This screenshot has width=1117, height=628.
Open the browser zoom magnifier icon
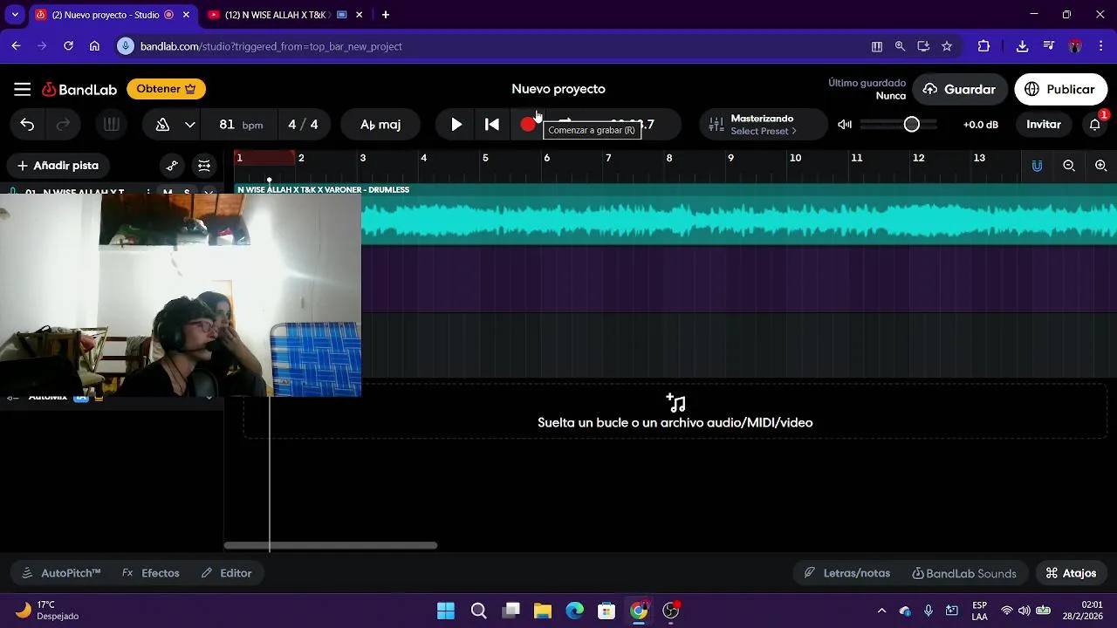(x=900, y=46)
